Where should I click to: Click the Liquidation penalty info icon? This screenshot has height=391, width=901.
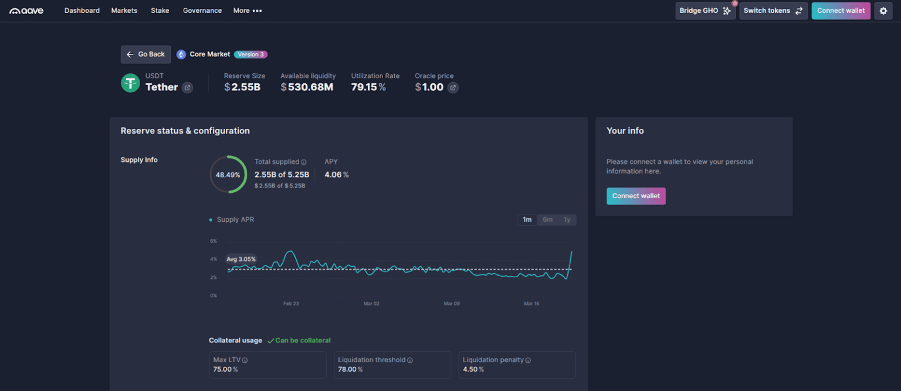[528, 361]
